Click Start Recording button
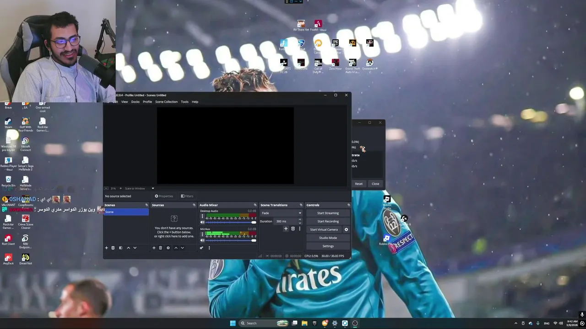Viewport: 586px width, 329px height. click(328, 221)
